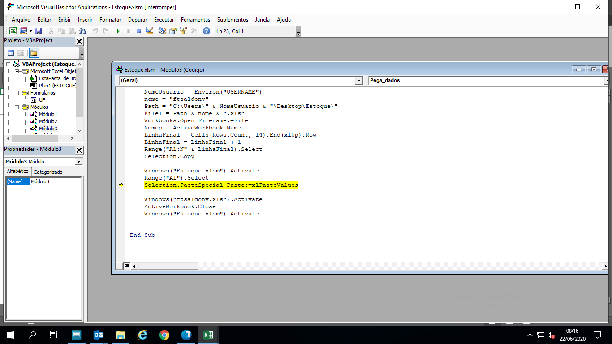Open the Exibir menu
The width and height of the screenshot is (612, 344).
tap(65, 20)
